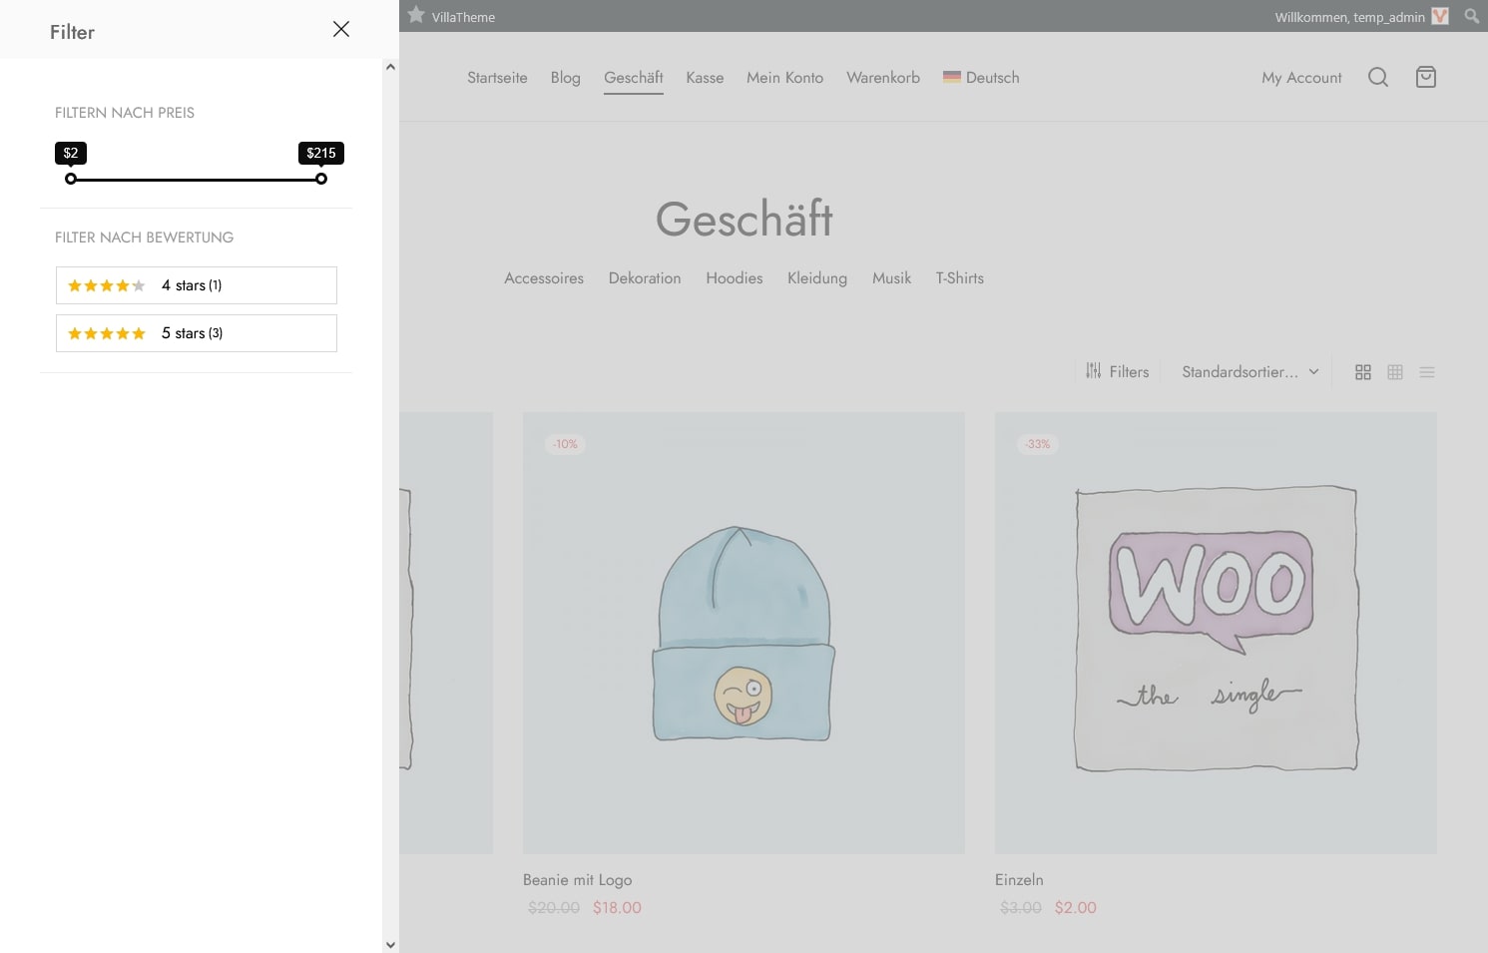Open the Deutsch language switcher
The width and height of the screenshot is (1488, 953).
pyautogui.click(x=981, y=78)
